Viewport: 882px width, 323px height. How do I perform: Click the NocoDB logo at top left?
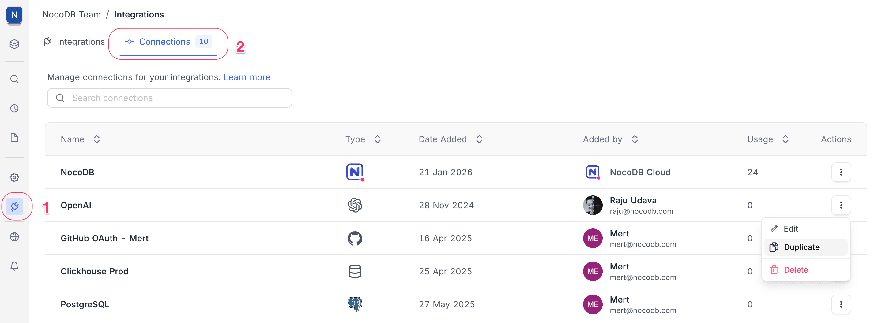tap(14, 15)
